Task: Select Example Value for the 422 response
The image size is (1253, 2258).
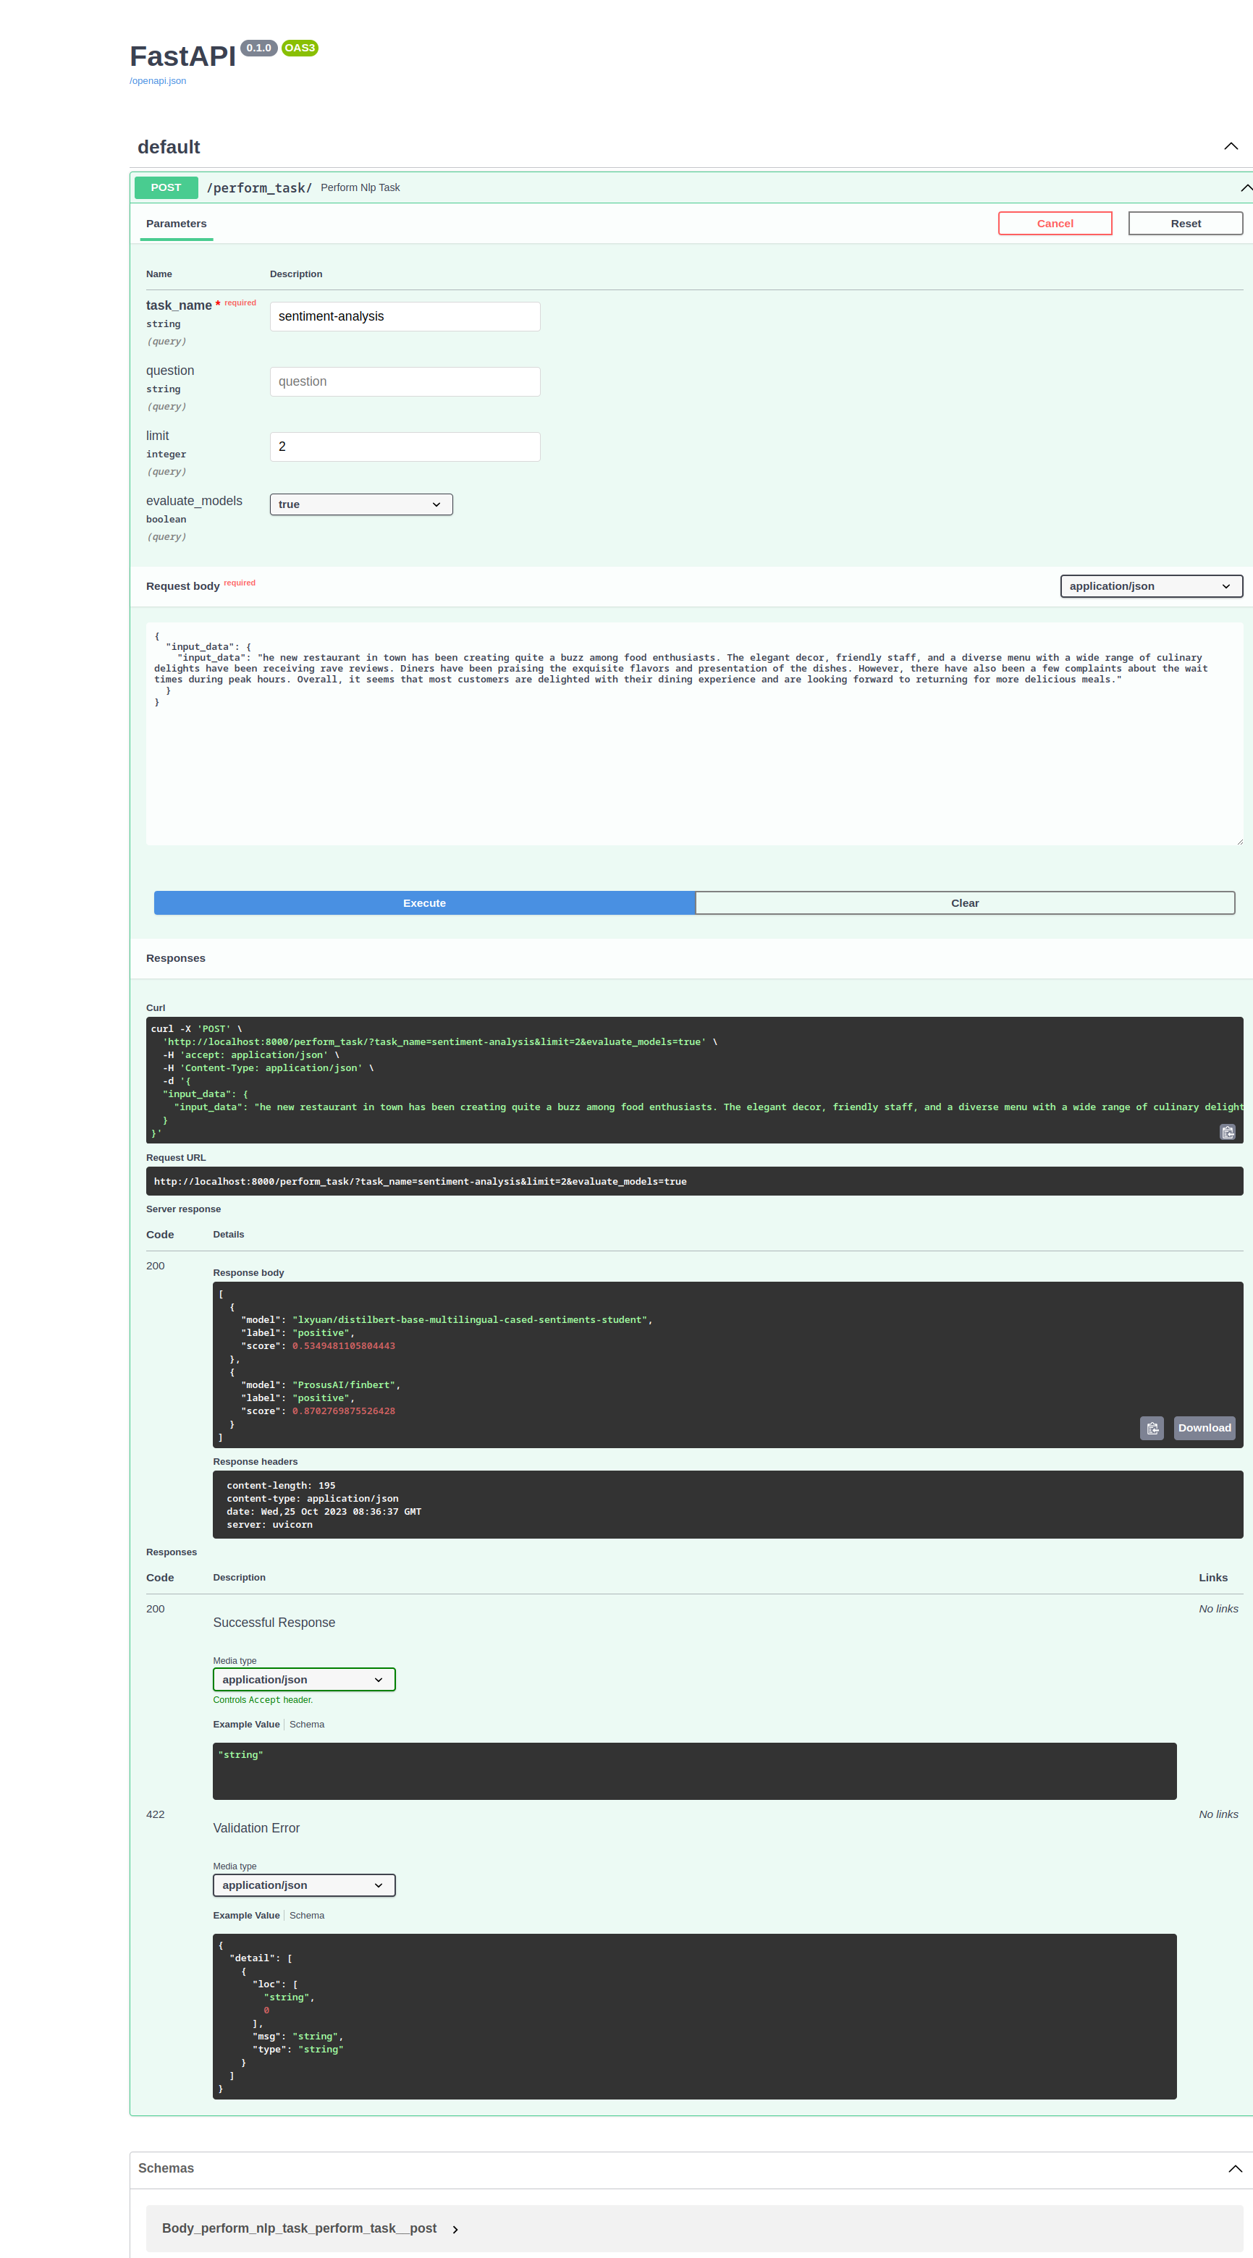Action: (246, 1915)
